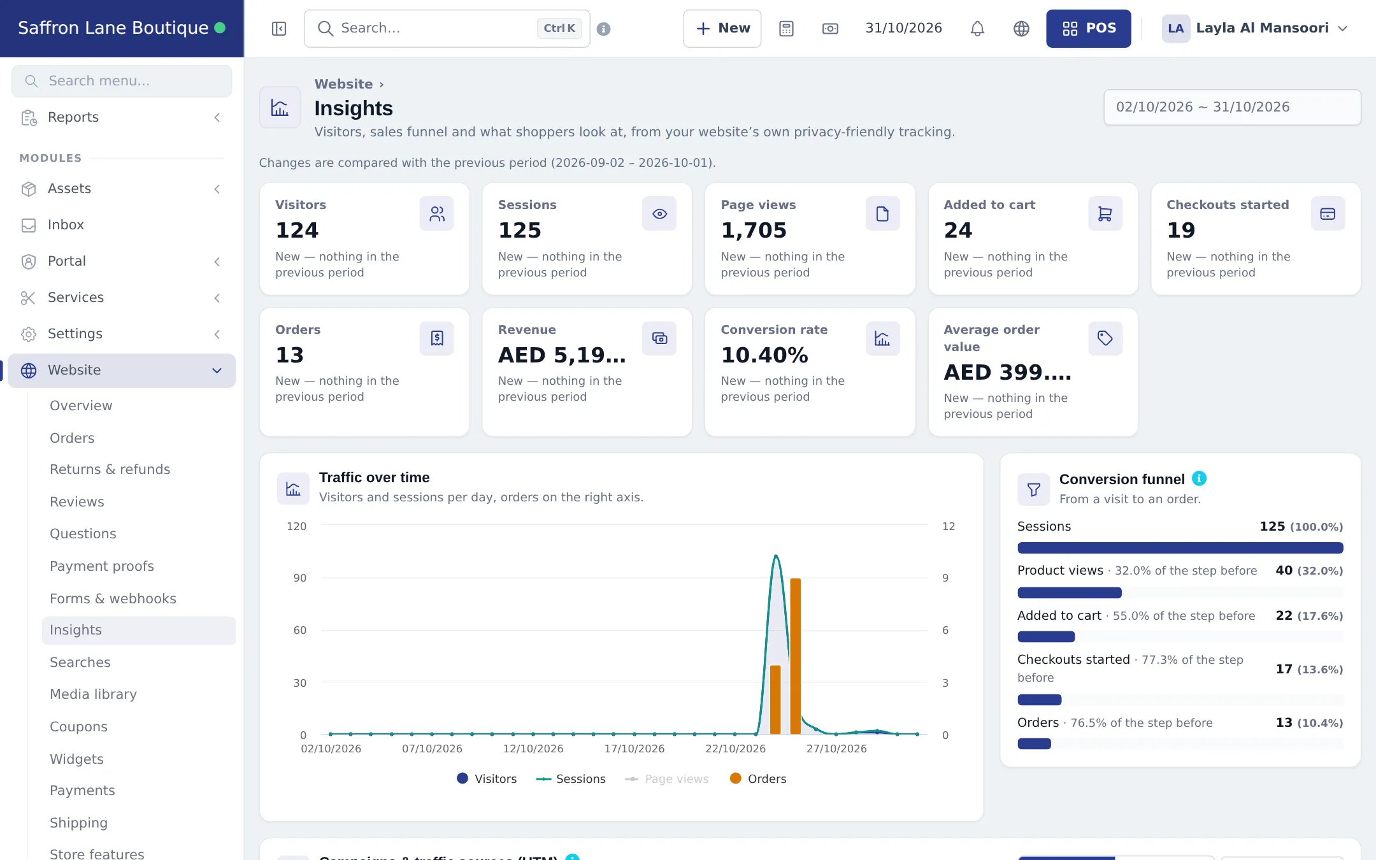Toggle Visitors series in chart legend
Screen dimensions: 1376x860
[x=487, y=778]
